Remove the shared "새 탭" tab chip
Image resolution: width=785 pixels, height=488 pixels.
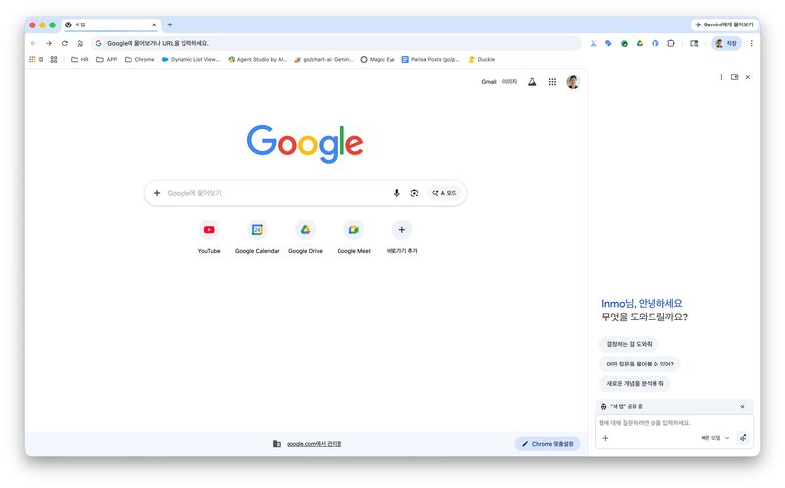pyautogui.click(x=743, y=406)
